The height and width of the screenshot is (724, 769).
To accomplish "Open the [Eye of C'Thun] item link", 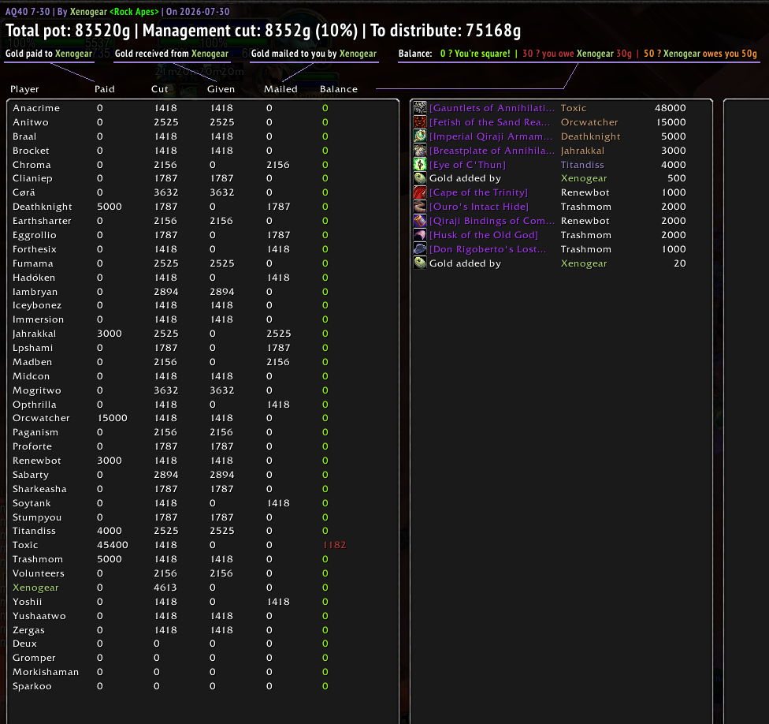I will point(467,165).
